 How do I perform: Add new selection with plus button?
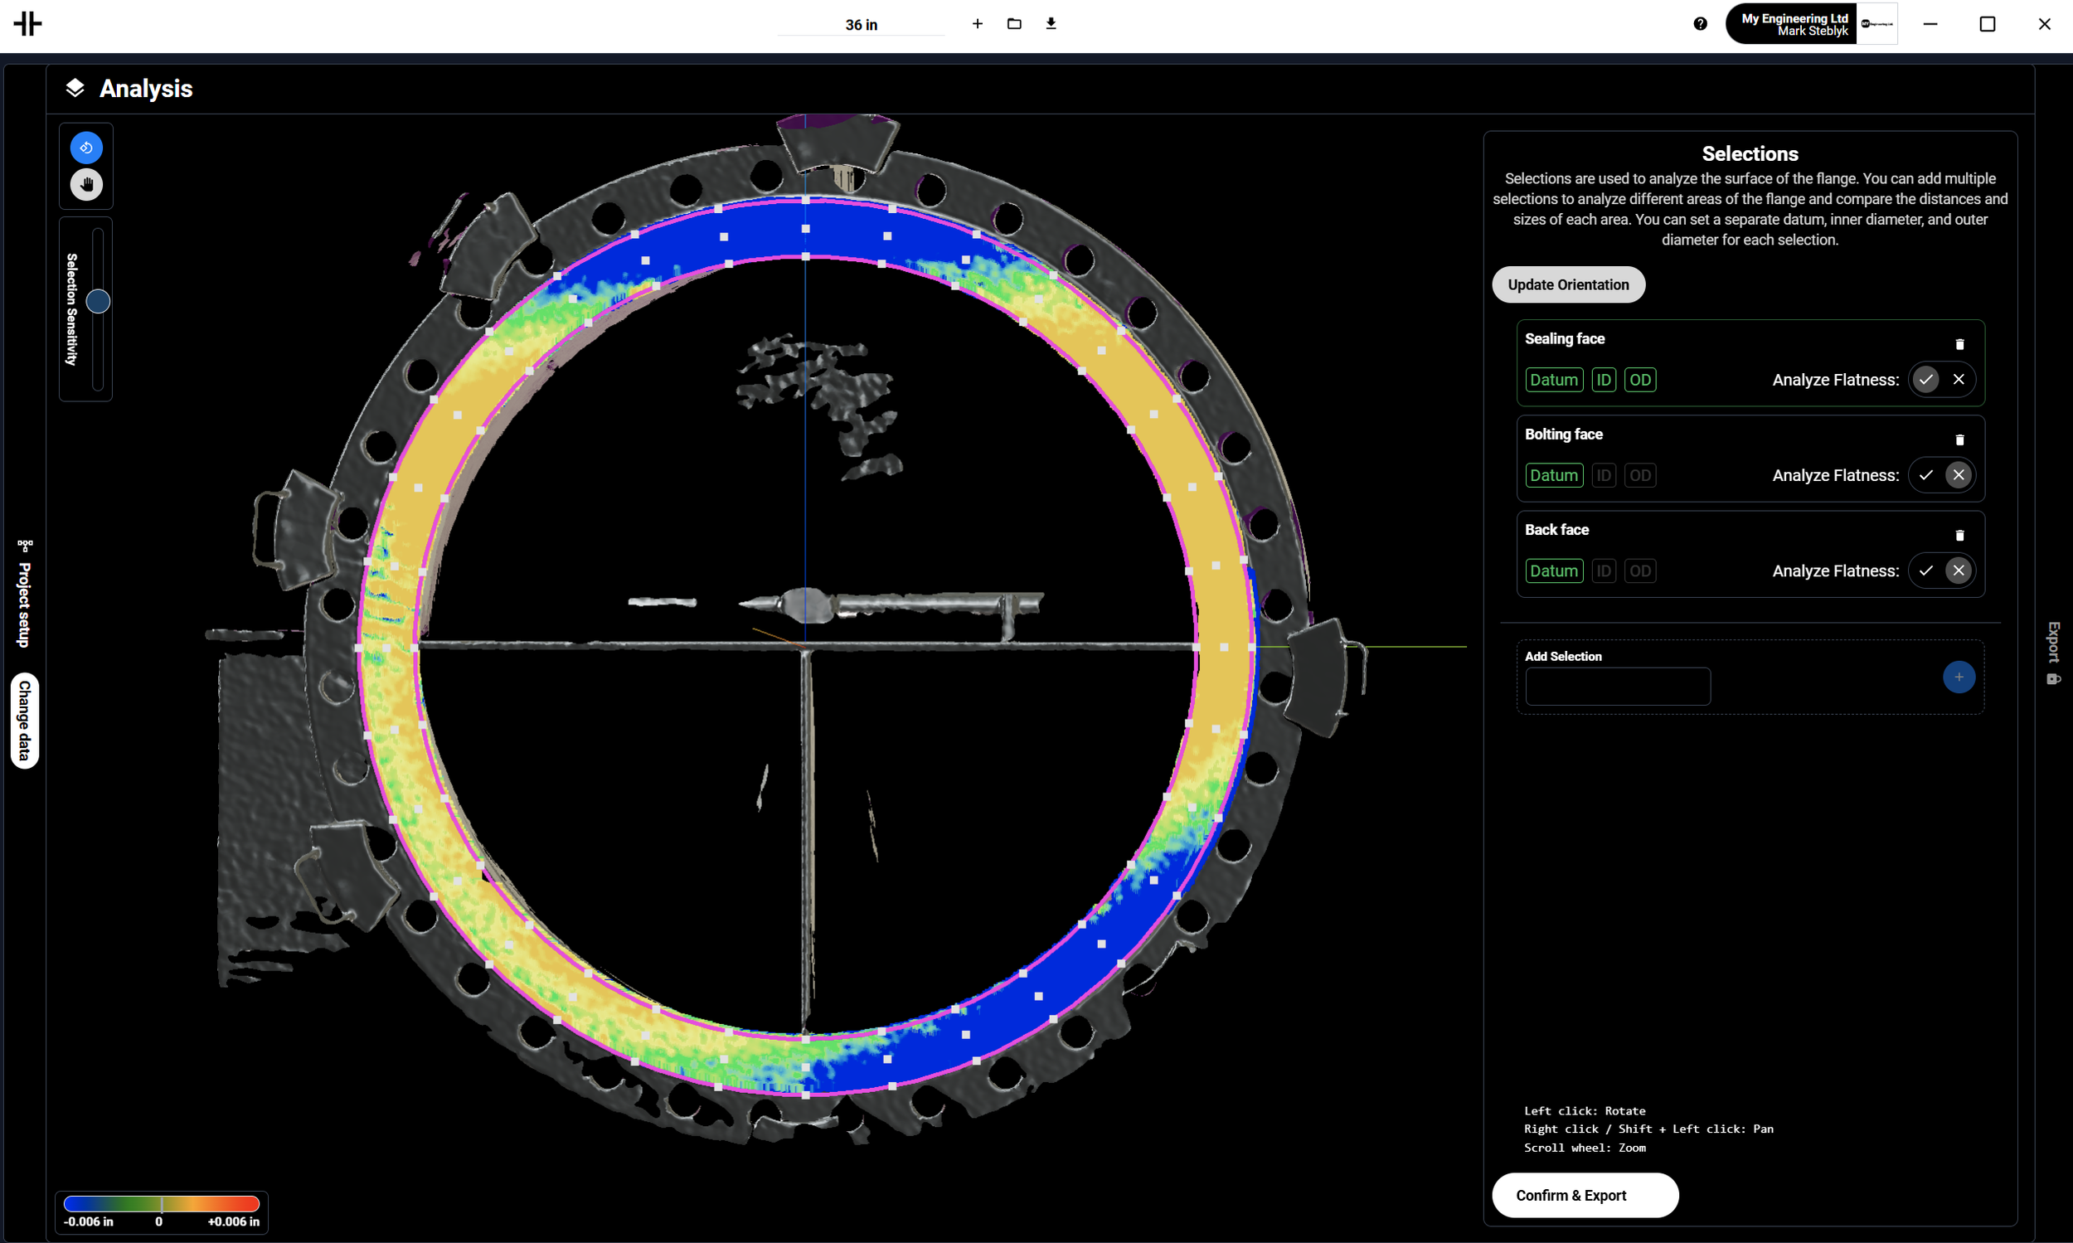1959,677
